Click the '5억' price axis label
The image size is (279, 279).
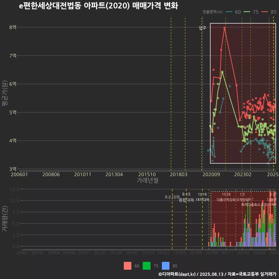(x=13, y=112)
